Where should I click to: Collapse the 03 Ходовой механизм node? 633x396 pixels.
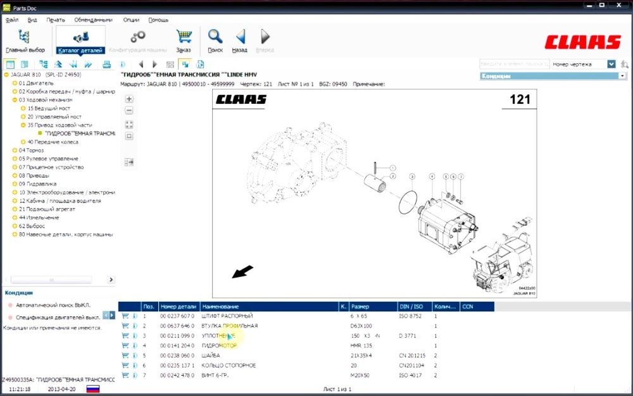[x=15, y=99]
